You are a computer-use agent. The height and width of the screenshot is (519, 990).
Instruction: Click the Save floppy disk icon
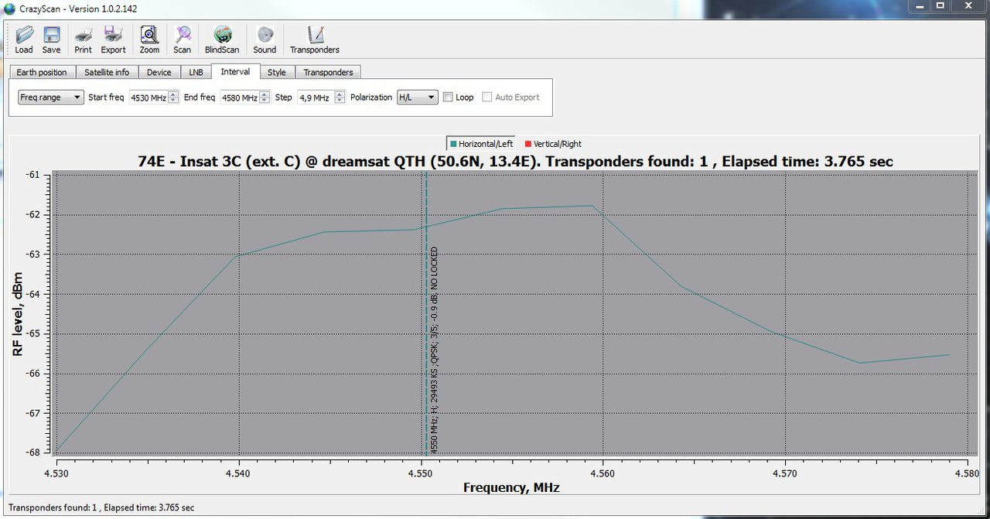click(x=52, y=36)
